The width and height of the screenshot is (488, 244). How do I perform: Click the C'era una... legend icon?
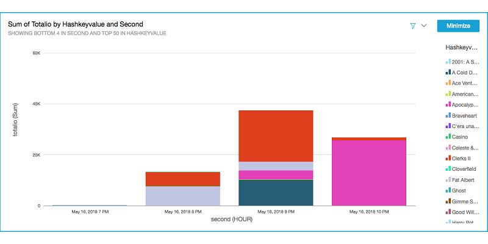click(x=448, y=126)
